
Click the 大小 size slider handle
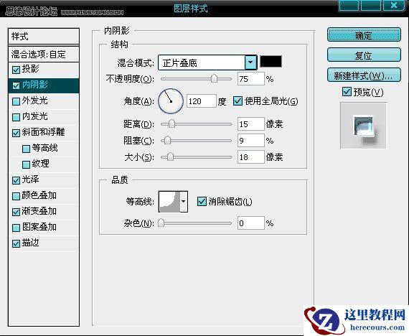170,157
